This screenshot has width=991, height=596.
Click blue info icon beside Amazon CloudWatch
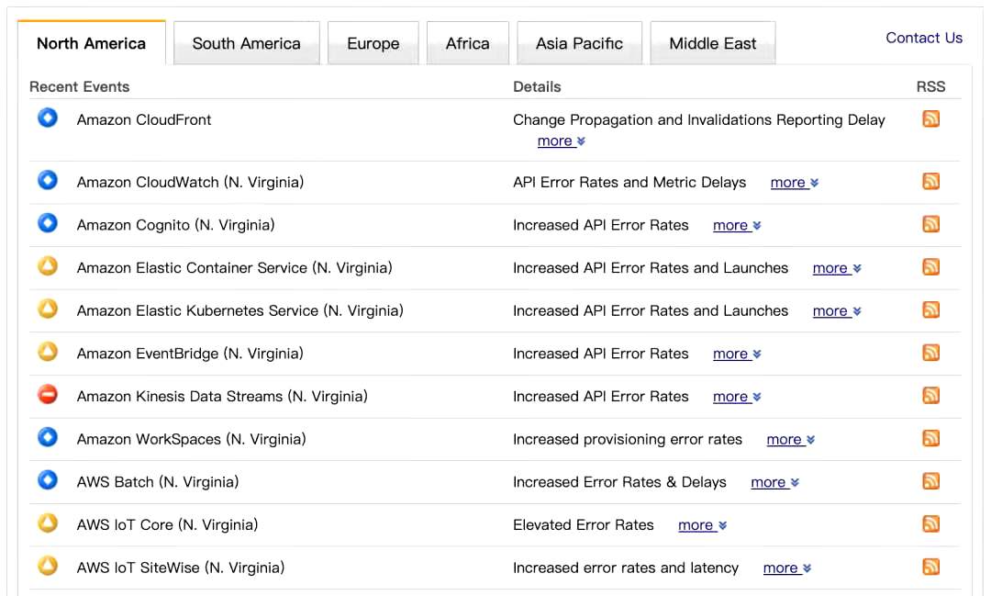click(x=48, y=180)
